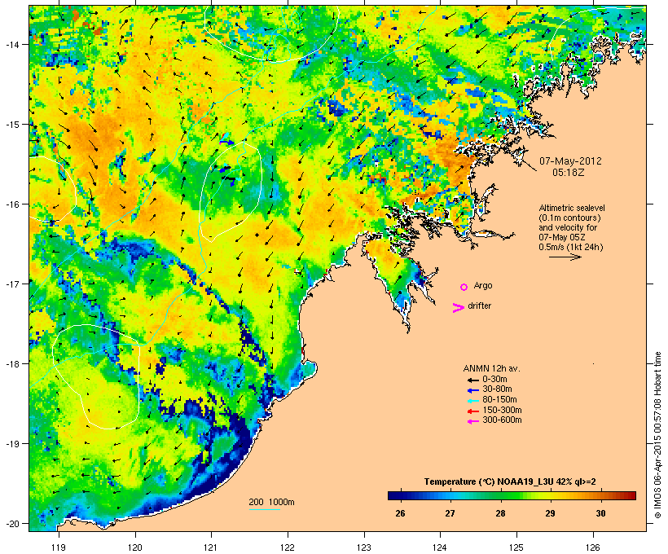The image size is (668, 554).
Task: Click the cyan 80-150m legend arrow
Action: [473, 401]
